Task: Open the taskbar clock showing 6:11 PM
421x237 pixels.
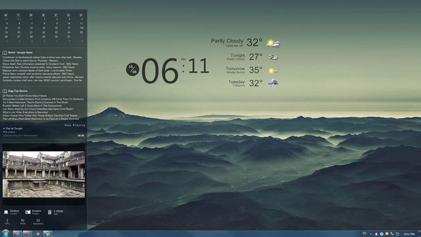Action: coord(409,234)
